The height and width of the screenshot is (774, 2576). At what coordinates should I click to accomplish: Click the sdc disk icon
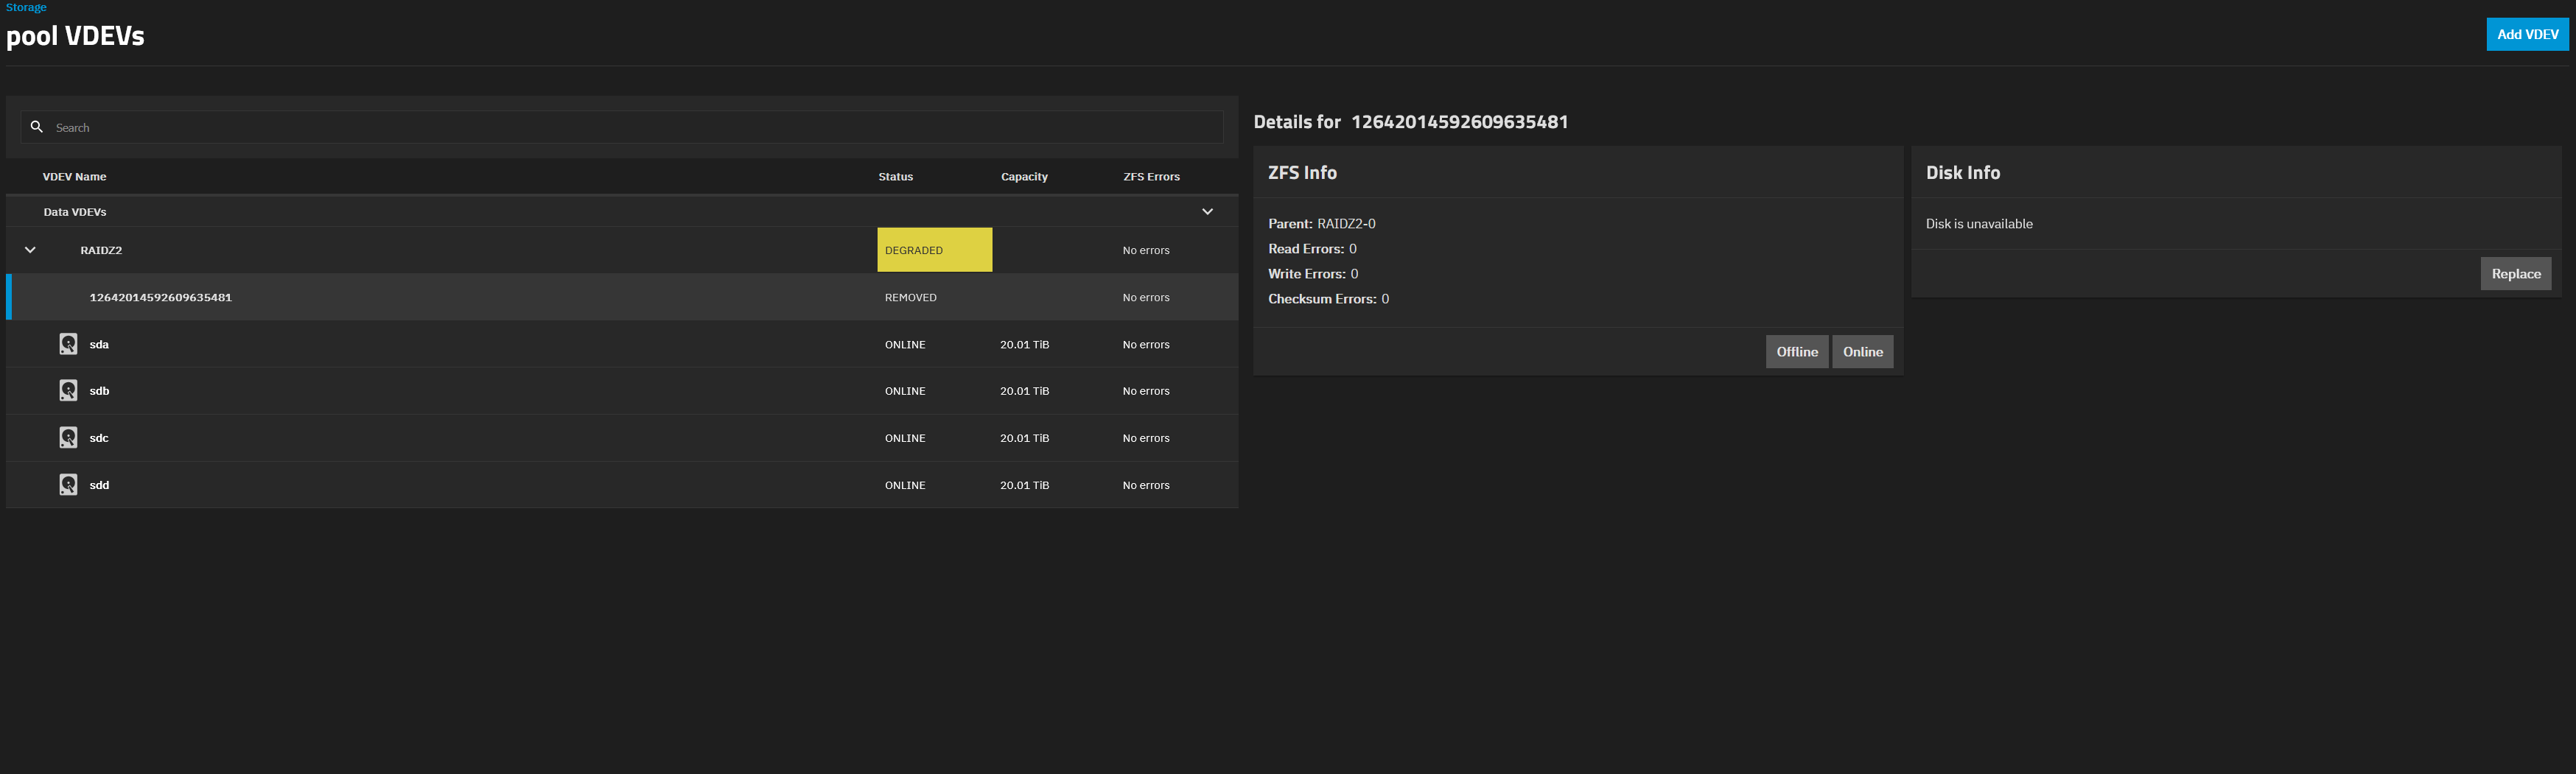(x=68, y=437)
